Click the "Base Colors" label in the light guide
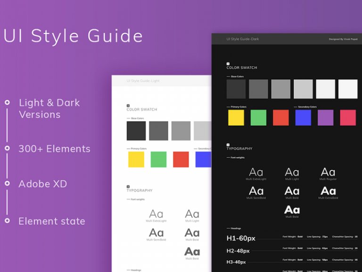362x272 pixels. click(x=137, y=118)
